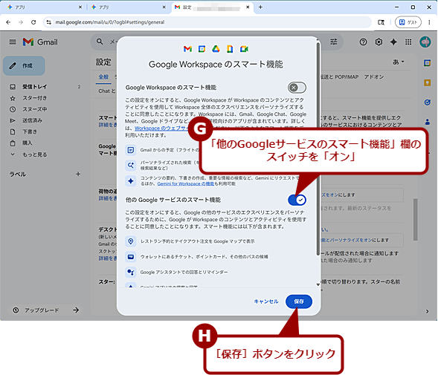
Task: Click the dialog's vertical scrollbar
Action: coord(318,149)
